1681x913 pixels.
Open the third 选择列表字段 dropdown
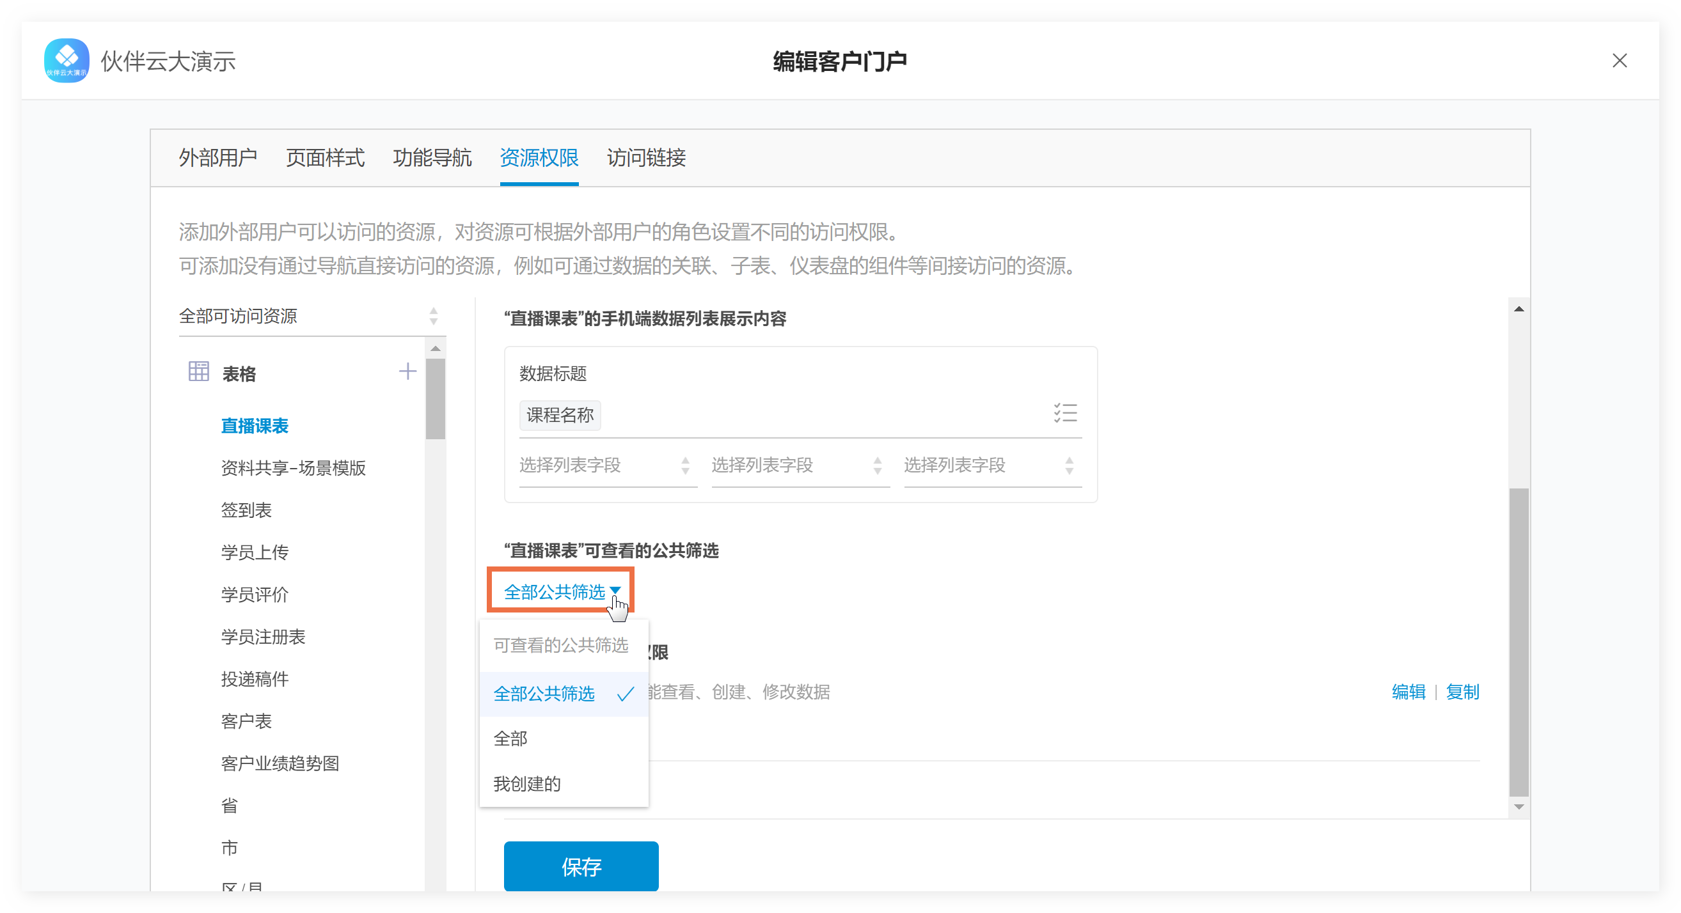point(993,465)
